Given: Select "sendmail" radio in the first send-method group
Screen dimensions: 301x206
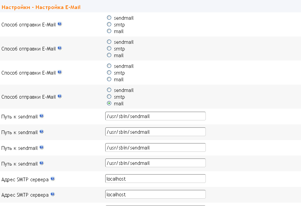Looking at the screenshot, I should click(109, 18).
